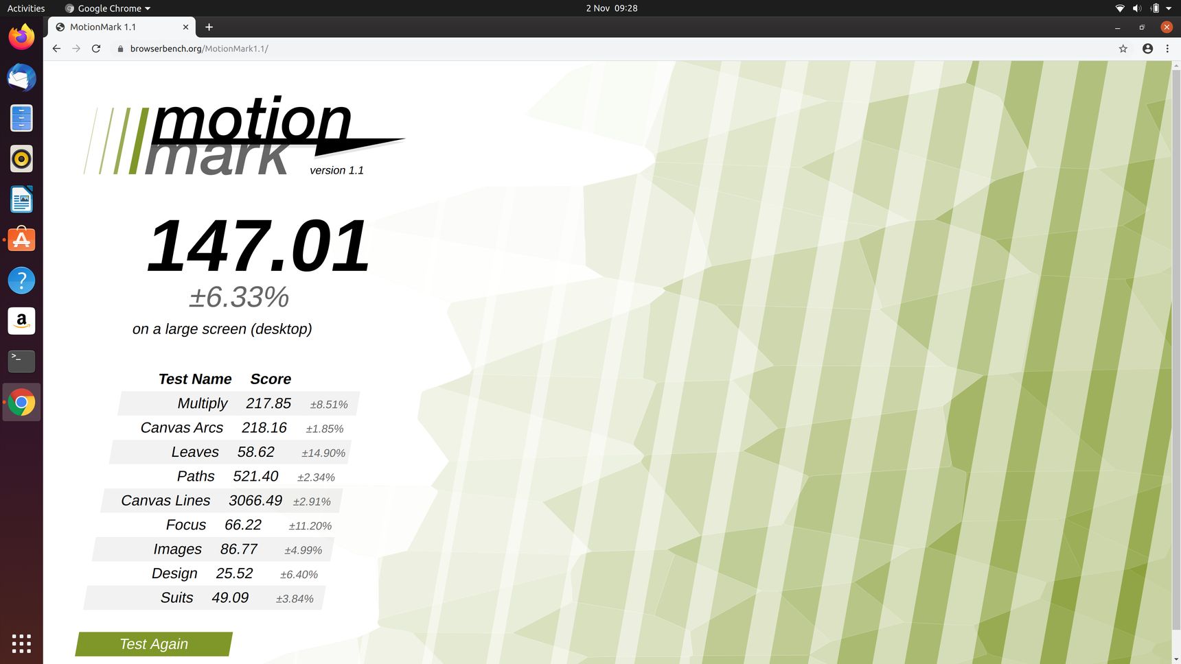Open Ubuntu Software from the dock
The image size is (1181, 664).
coord(21,239)
